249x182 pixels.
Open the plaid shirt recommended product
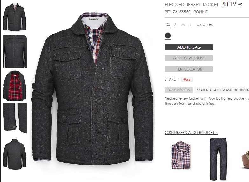click(181, 155)
